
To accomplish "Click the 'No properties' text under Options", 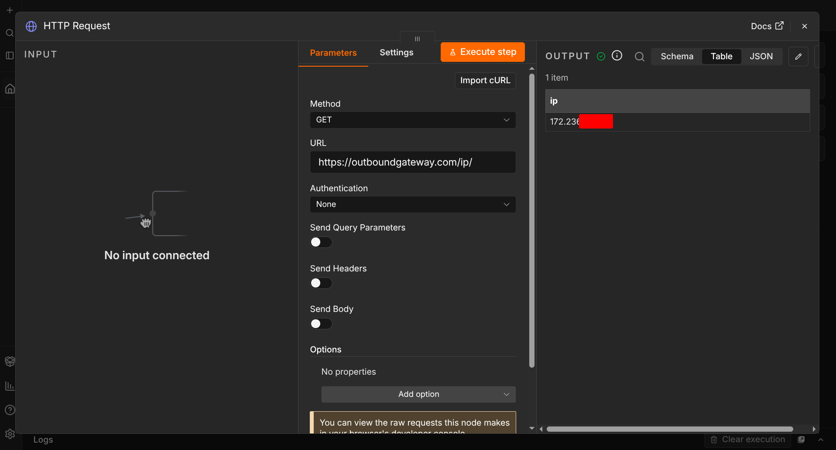I will click(349, 372).
